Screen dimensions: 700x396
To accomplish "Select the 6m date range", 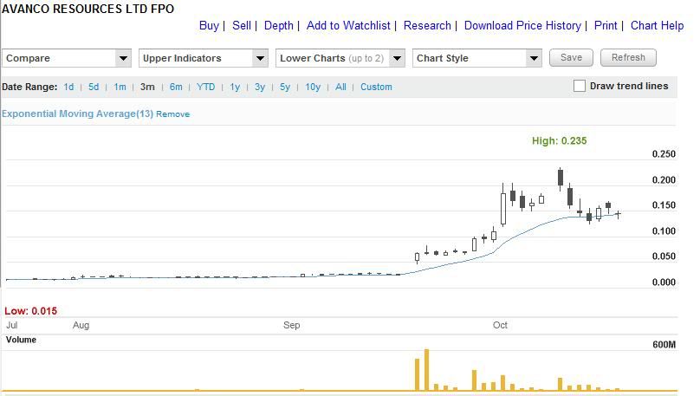I will [x=176, y=87].
